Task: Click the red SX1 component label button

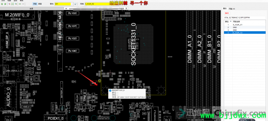Action: pos(227,13)
